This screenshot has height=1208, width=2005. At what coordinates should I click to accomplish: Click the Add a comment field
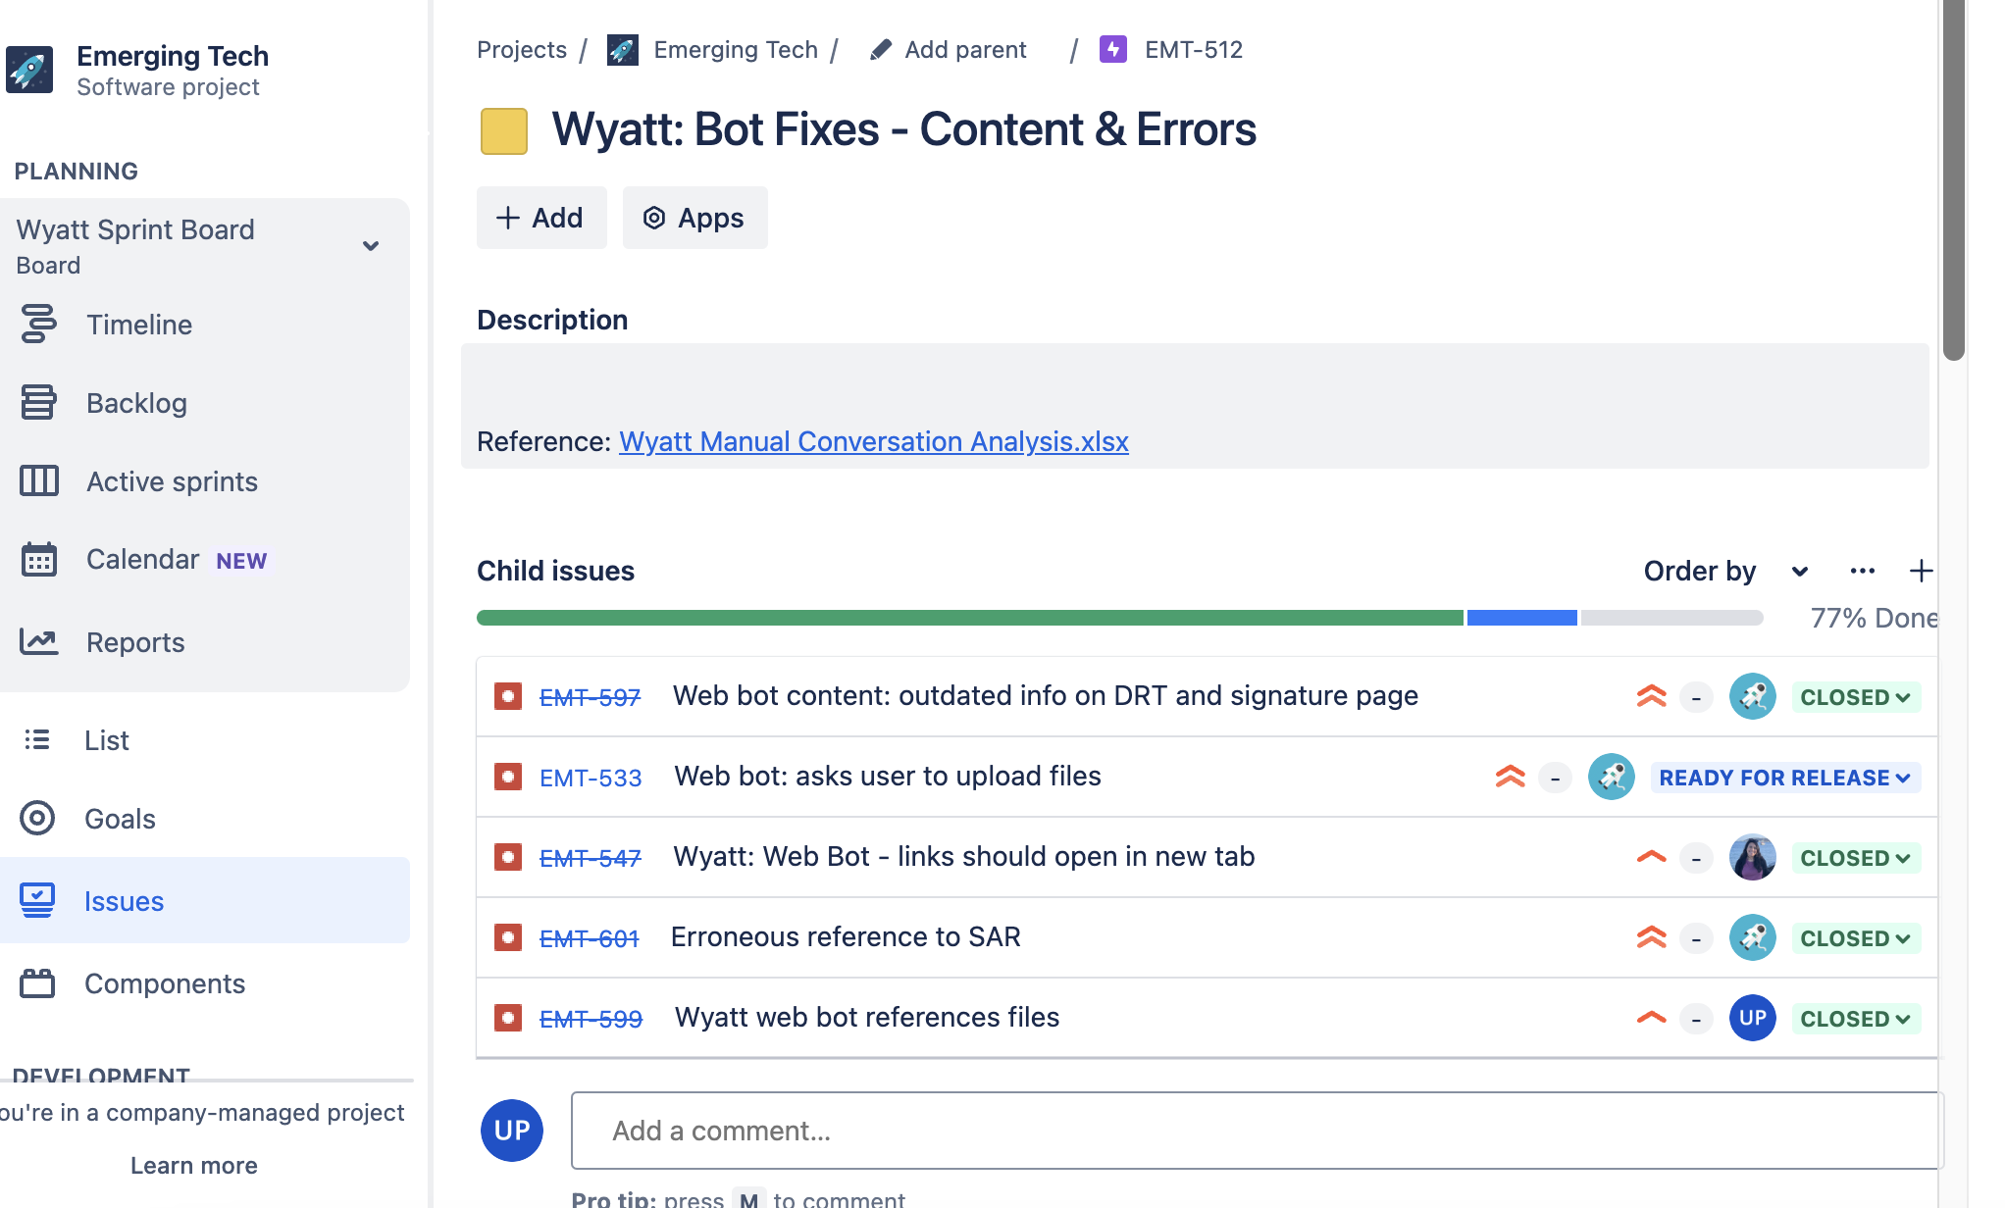tap(1256, 1131)
